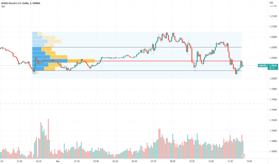Click the GBPUSD symbol tag
The image size is (279, 164).
tap(263, 66)
